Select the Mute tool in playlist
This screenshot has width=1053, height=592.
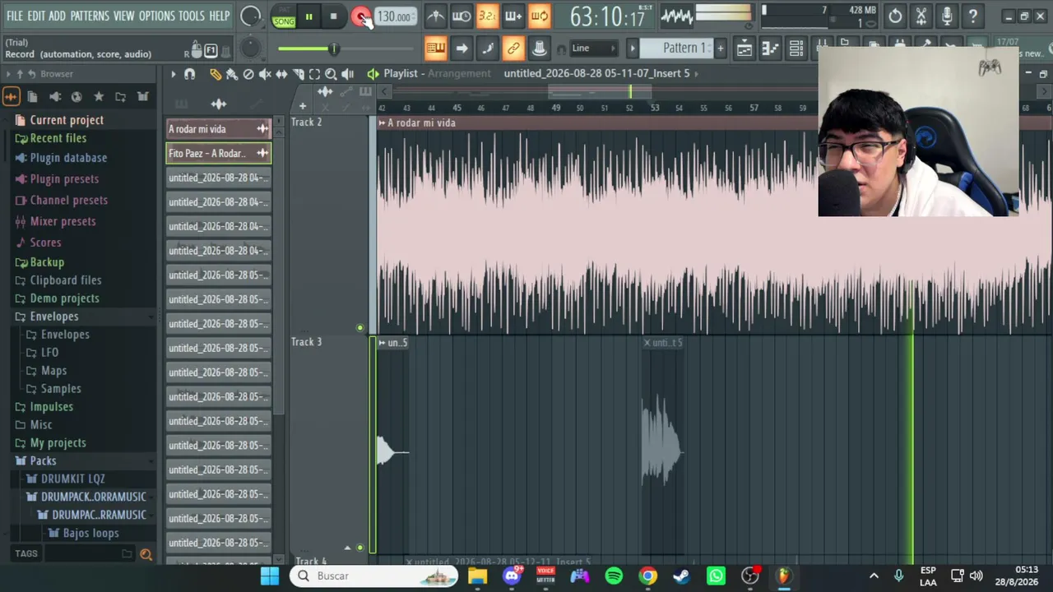[265, 74]
